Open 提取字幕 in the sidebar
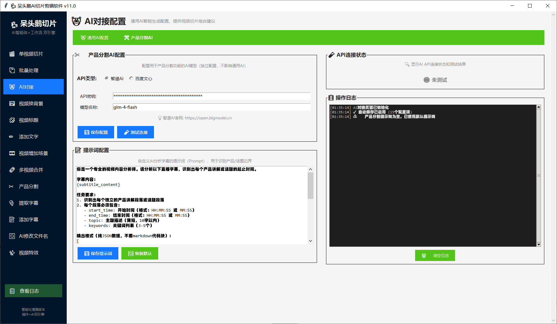 [28, 203]
